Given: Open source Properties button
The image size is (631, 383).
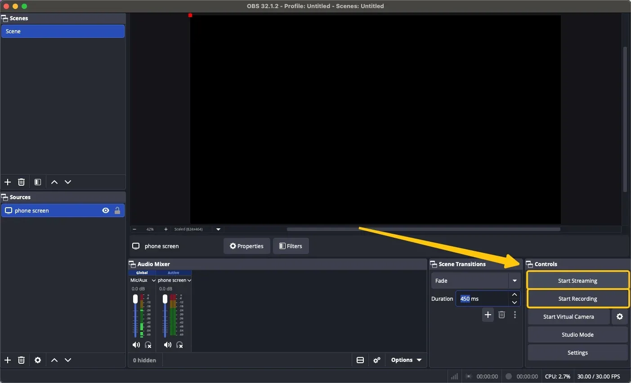Looking at the screenshot, I should pos(247,246).
